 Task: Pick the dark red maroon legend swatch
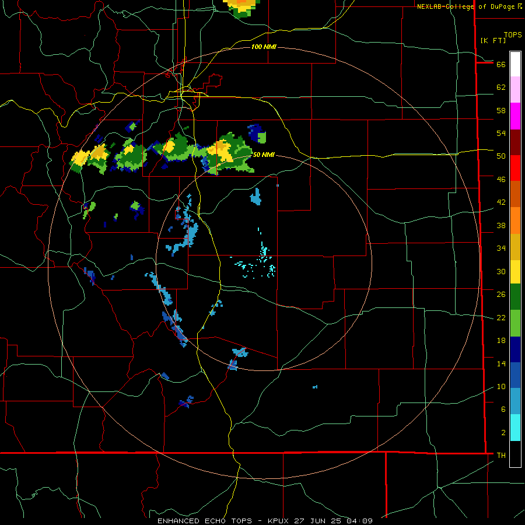coord(515,142)
